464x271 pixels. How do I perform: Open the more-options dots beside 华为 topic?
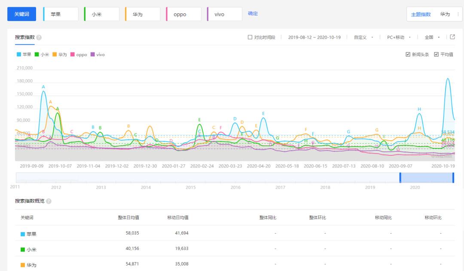tap(458, 14)
